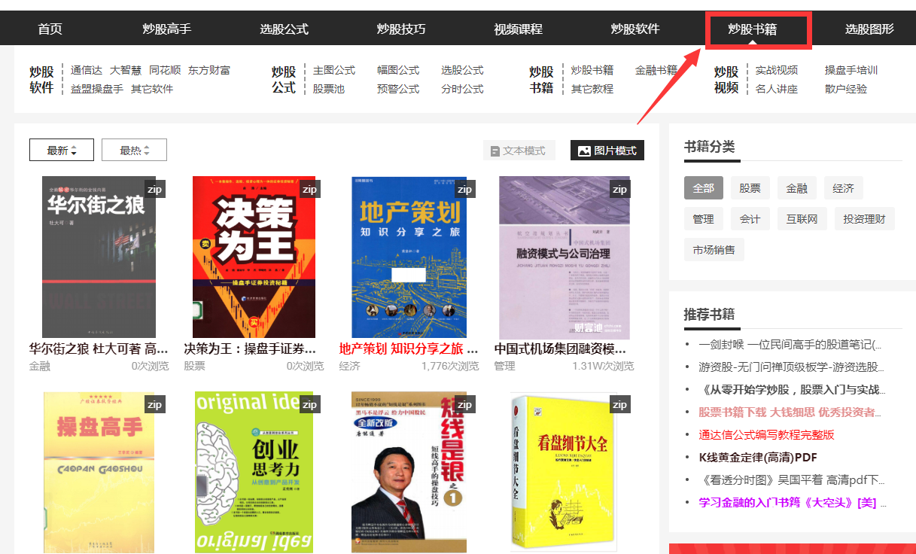Click the document icon in the 文本模式 button
916x554 pixels.
point(497,150)
